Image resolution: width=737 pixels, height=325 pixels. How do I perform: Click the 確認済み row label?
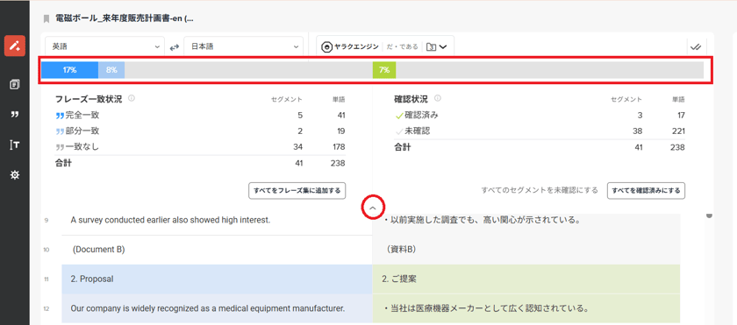pos(422,115)
